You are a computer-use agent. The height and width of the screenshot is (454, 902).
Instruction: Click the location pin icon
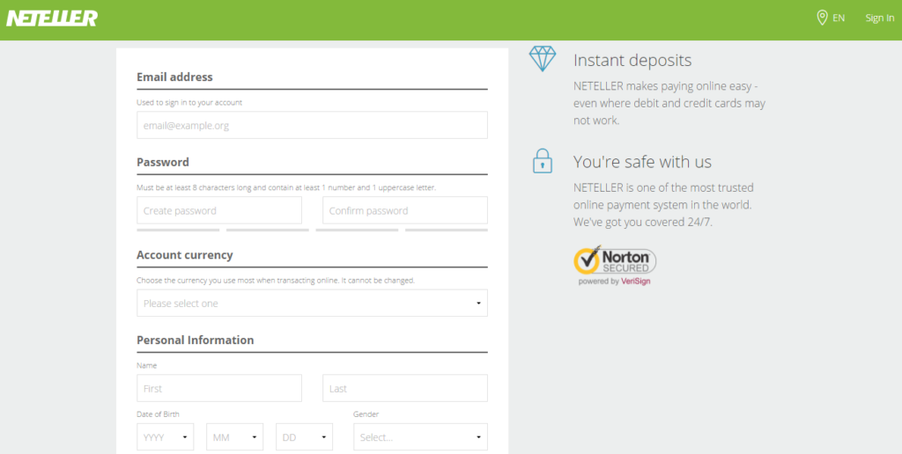[x=822, y=18]
